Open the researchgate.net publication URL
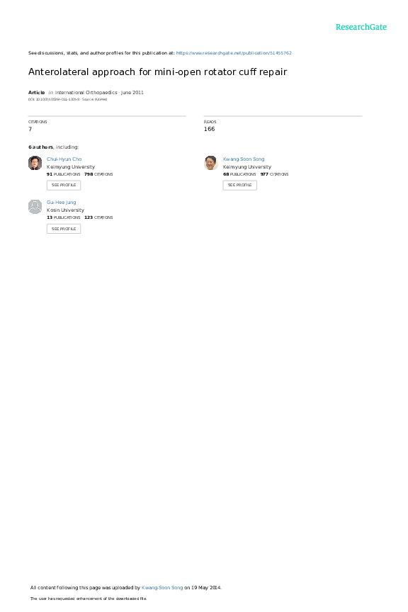Viewport: 408px width, 612px height. 234,53
